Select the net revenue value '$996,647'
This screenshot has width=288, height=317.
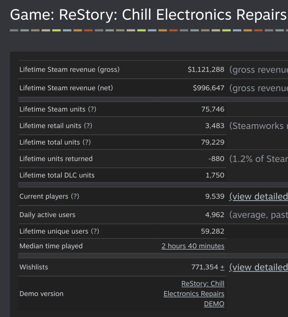(x=208, y=88)
